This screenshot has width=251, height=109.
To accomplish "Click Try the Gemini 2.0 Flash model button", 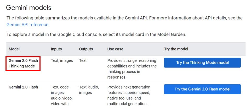I will pyautogui.click(x=202, y=89).
